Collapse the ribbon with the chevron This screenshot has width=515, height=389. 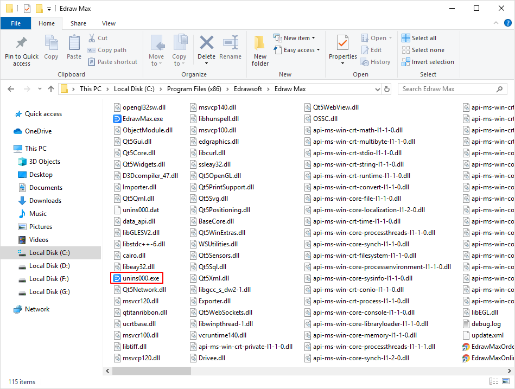coord(496,23)
